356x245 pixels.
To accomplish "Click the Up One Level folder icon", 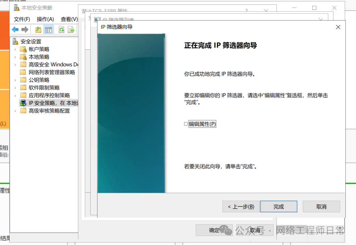I will point(38,30).
